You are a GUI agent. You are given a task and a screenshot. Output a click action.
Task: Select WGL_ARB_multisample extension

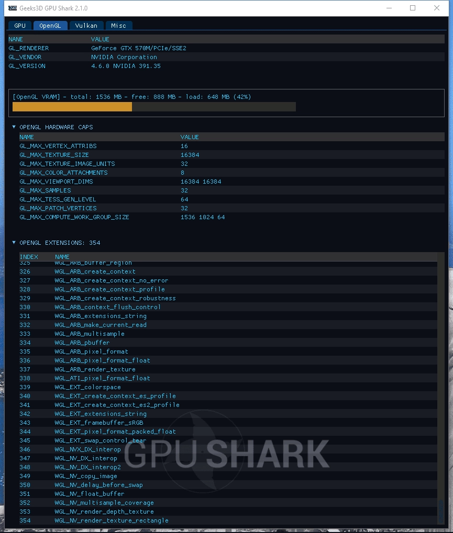click(x=228, y=334)
